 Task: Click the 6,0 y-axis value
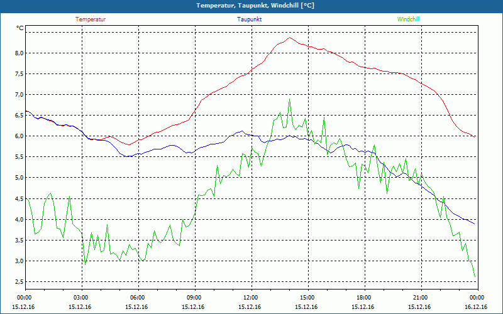coord(19,136)
